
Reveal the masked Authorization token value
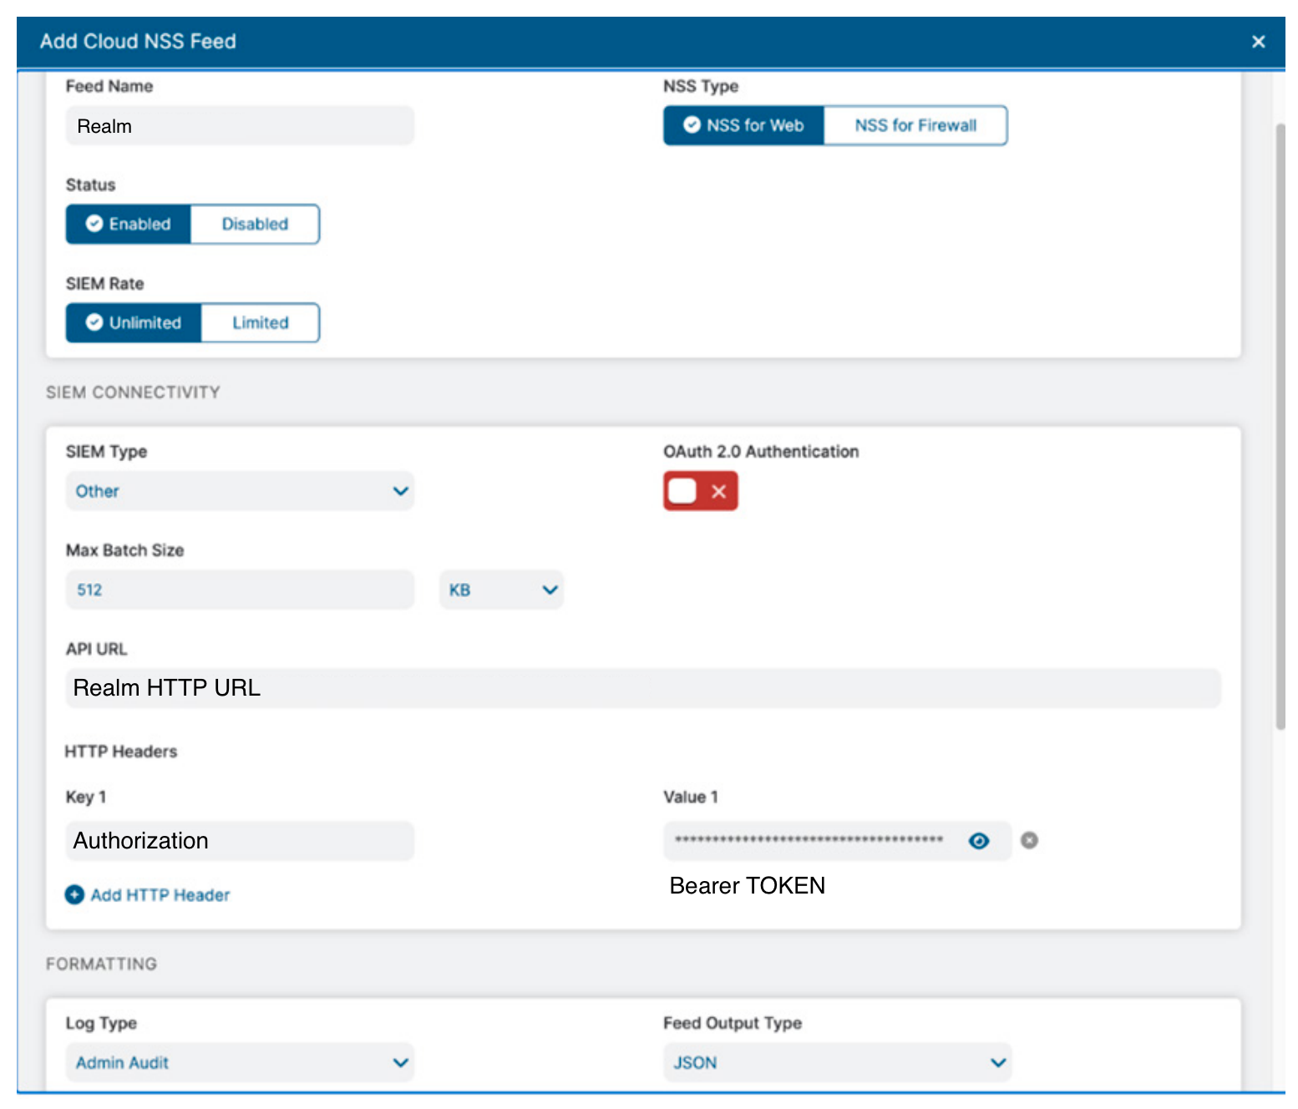click(x=979, y=841)
